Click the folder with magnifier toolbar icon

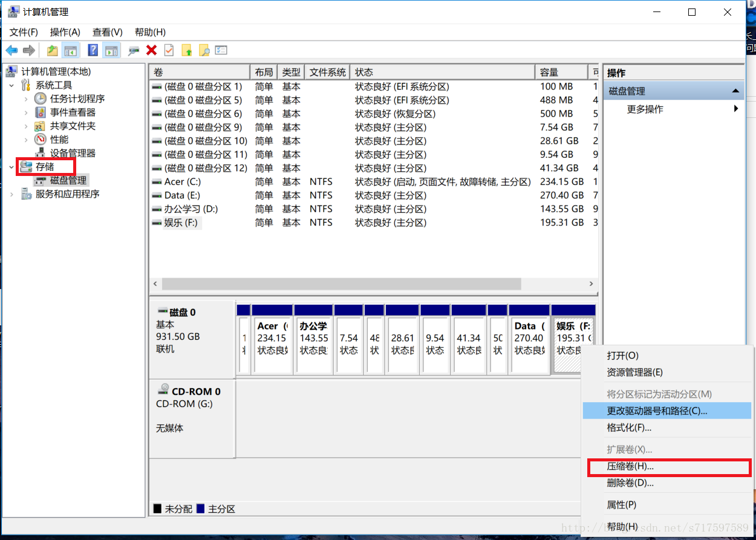coord(204,50)
